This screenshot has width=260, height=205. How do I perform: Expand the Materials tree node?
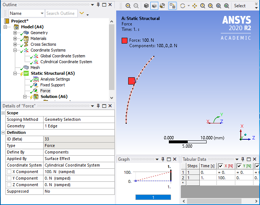pyautogui.click(x=15, y=38)
